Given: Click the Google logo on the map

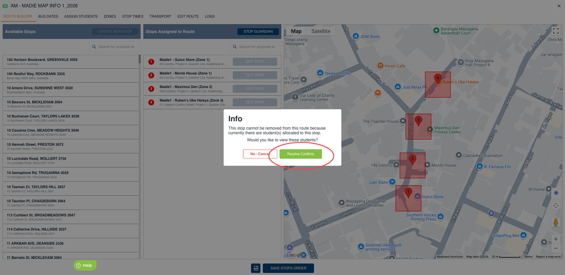Looking at the screenshot, I should (295, 255).
